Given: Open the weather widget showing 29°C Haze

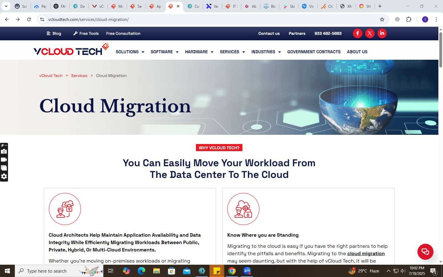Looking at the screenshot, I should [363, 271].
